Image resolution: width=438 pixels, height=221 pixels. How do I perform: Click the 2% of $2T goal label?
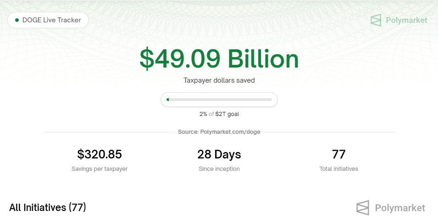tap(219, 114)
